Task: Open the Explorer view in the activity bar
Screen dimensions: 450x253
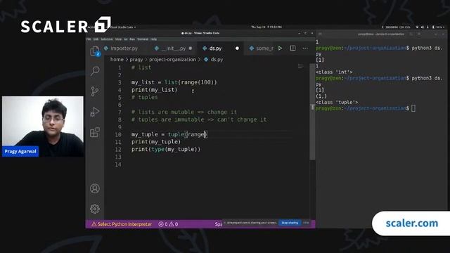Action: click(95, 51)
